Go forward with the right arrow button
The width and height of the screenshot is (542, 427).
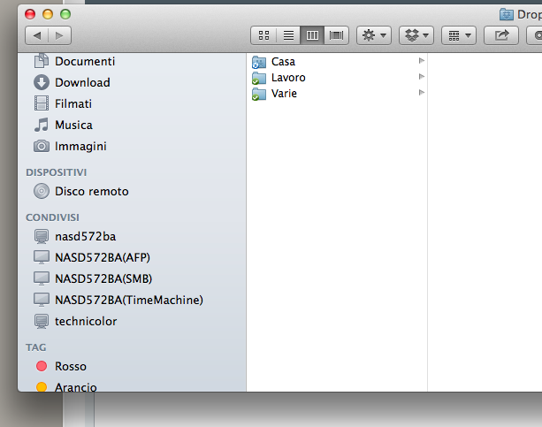coord(60,35)
